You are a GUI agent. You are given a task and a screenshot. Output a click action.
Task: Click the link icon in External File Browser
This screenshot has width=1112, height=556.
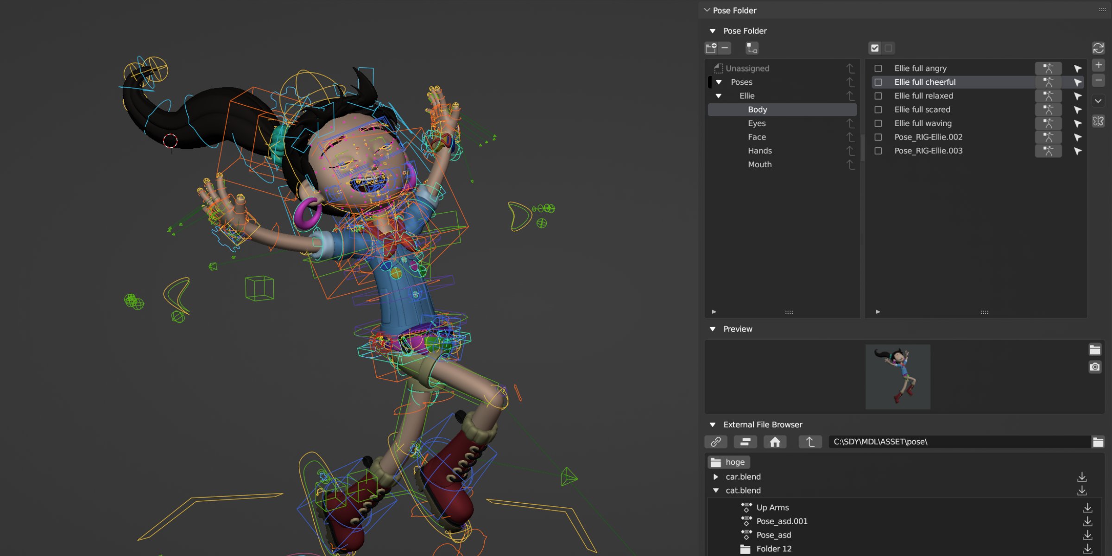click(x=716, y=442)
